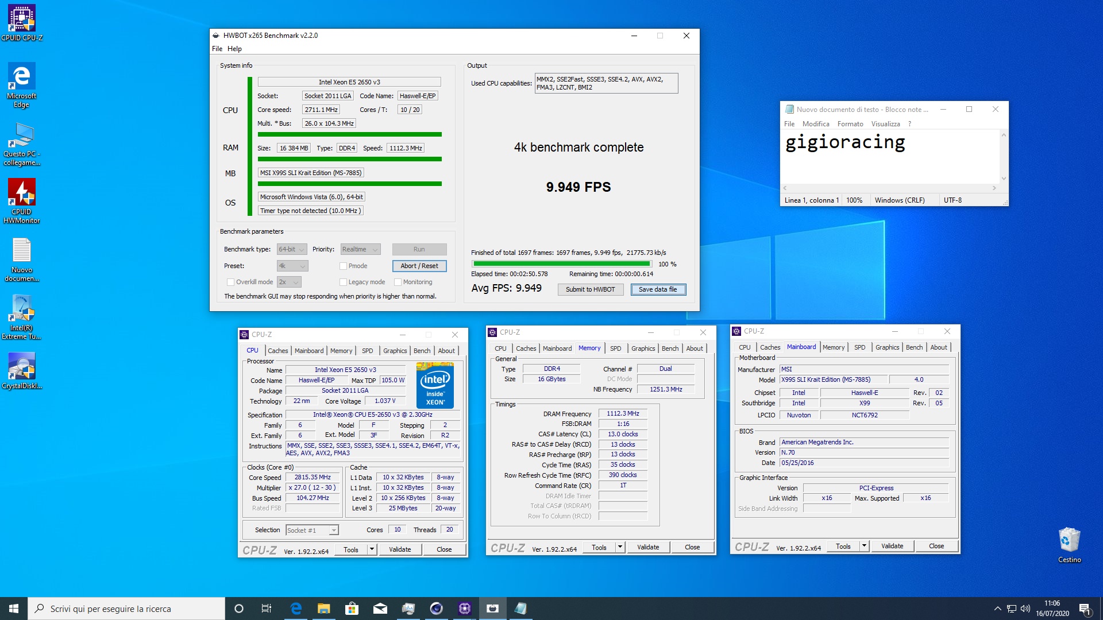Click Validate in CPU-Z CPU window
The image size is (1103, 620).
click(400, 549)
